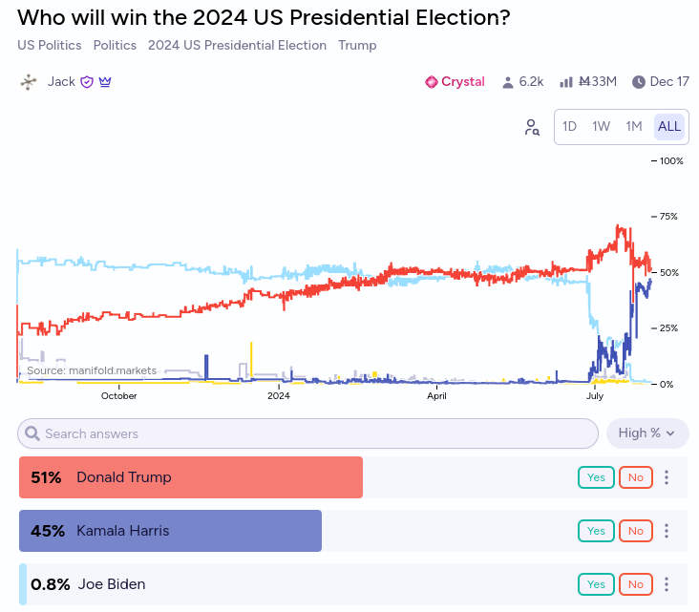Image resolution: width=699 pixels, height=612 pixels.
Task: Click the shield badge next to Jack
Action: [x=87, y=82]
